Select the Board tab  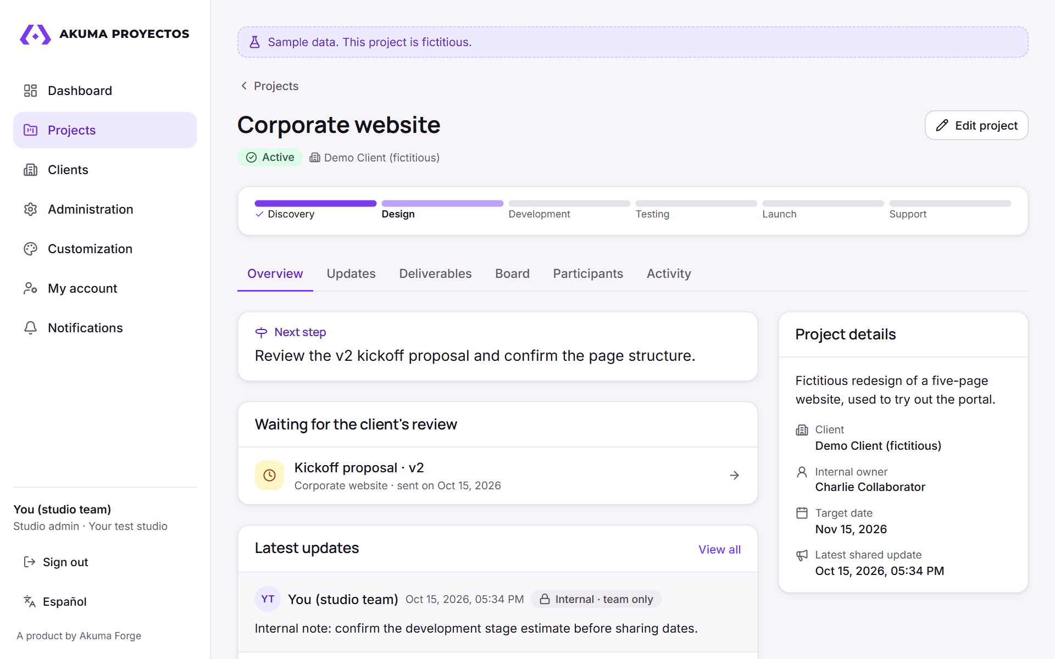click(512, 273)
